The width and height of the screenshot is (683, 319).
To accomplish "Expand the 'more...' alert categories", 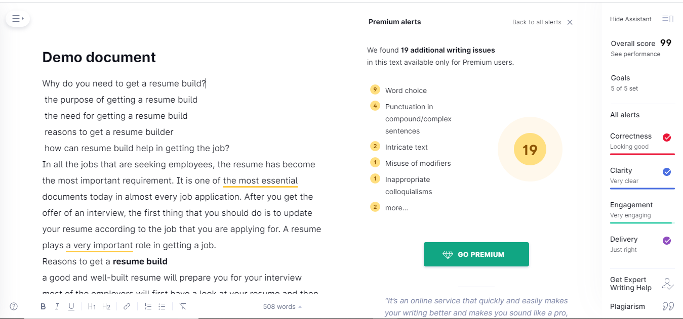I will (x=396, y=208).
